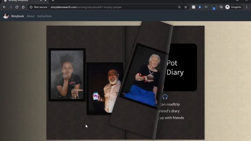Click the 'friend's diary' story line
The width and height of the screenshot is (251, 141).
click(x=169, y=111)
